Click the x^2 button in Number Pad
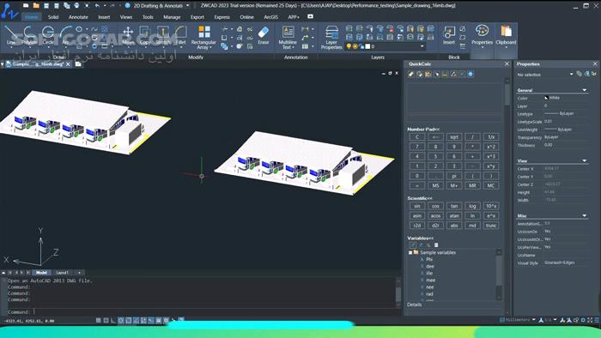Screen dimensions: 601x338 [491, 147]
